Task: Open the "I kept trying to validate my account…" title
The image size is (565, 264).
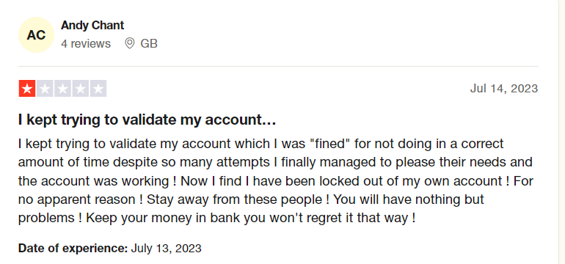Action: (147, 120)
